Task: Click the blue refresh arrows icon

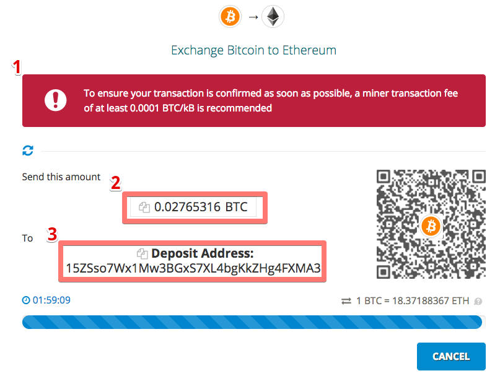Action: click(28, 151)
